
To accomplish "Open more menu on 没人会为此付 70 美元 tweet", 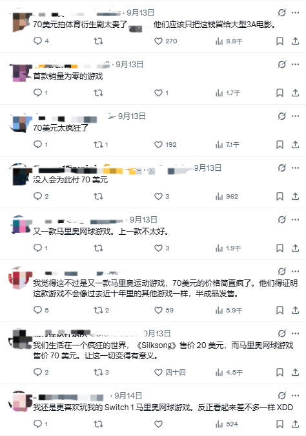I will coord(296,168).
